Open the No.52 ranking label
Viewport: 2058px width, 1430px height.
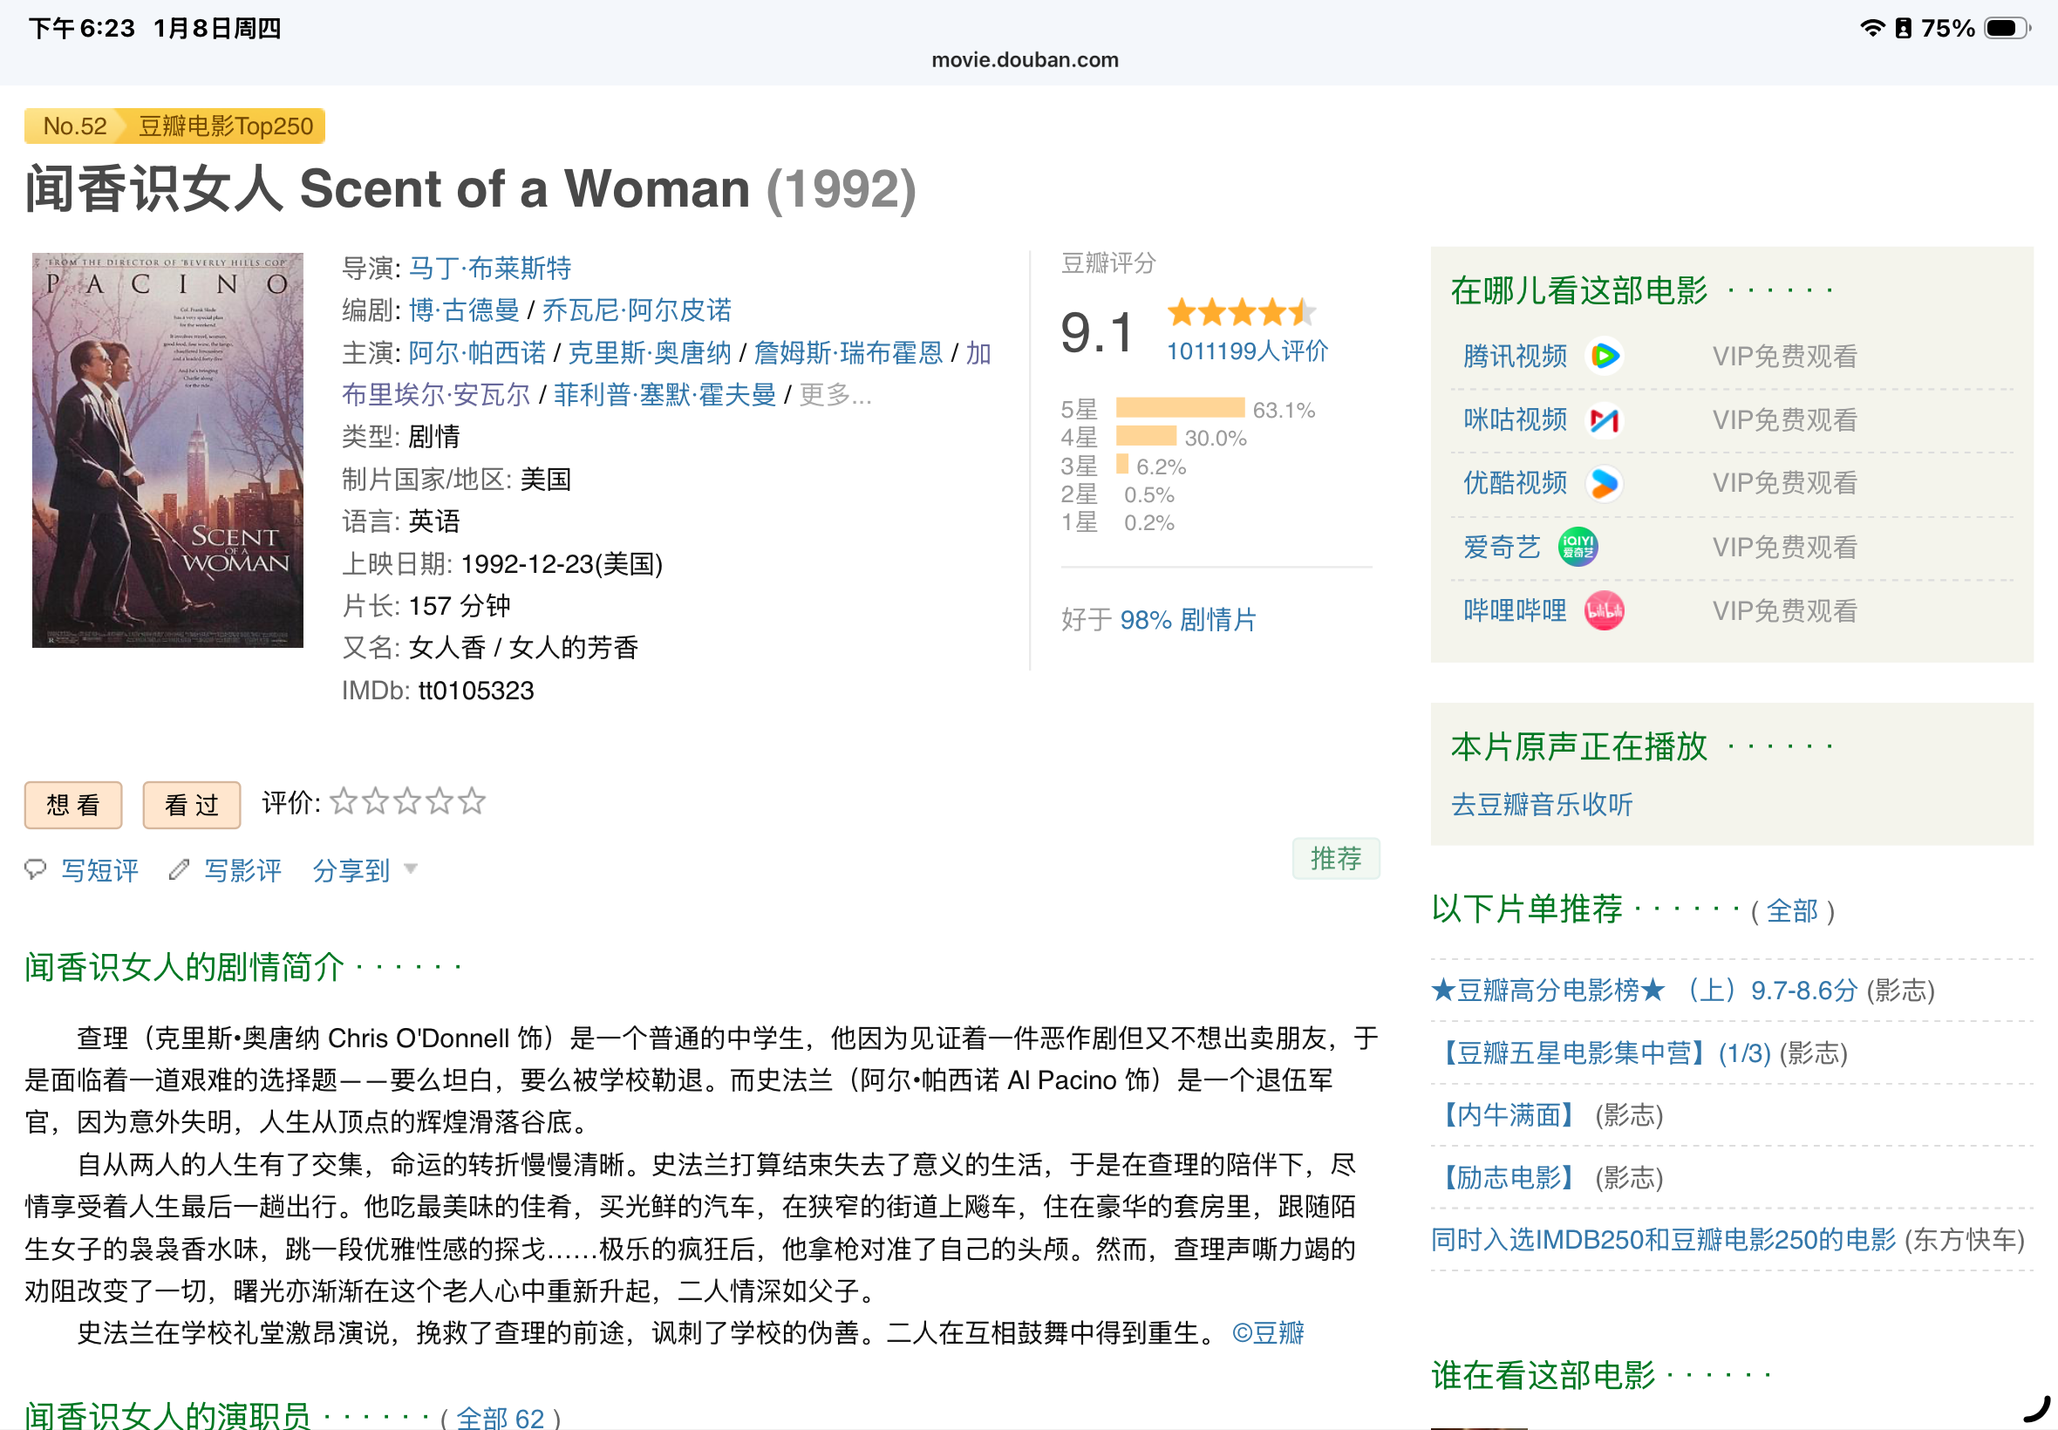coord(74,126)
